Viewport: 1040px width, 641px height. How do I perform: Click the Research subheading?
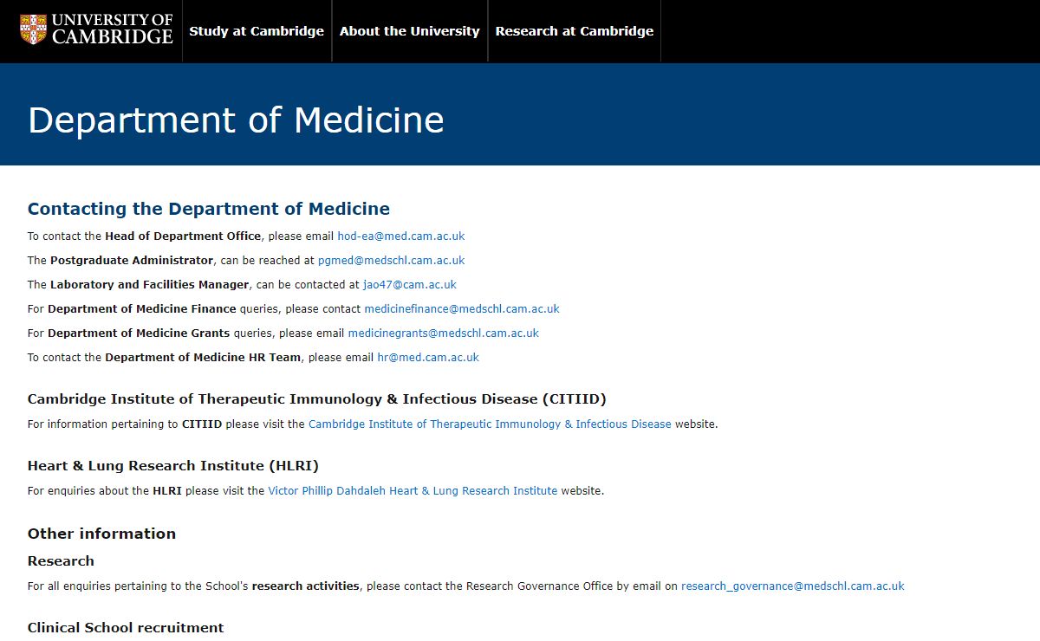point(61,560)
